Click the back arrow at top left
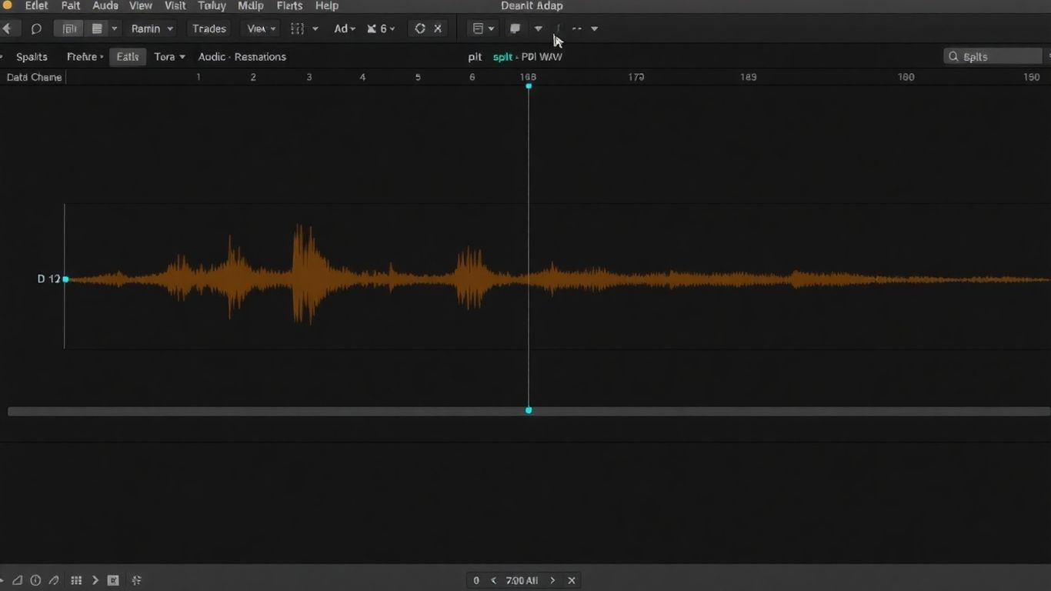The width and height of the screenshot is (1051, 591). click(x=8, y=28)
